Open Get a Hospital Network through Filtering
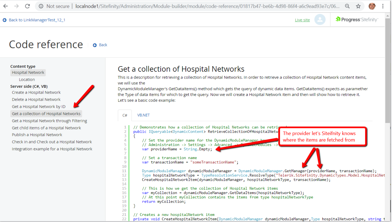 pos(49,121)
